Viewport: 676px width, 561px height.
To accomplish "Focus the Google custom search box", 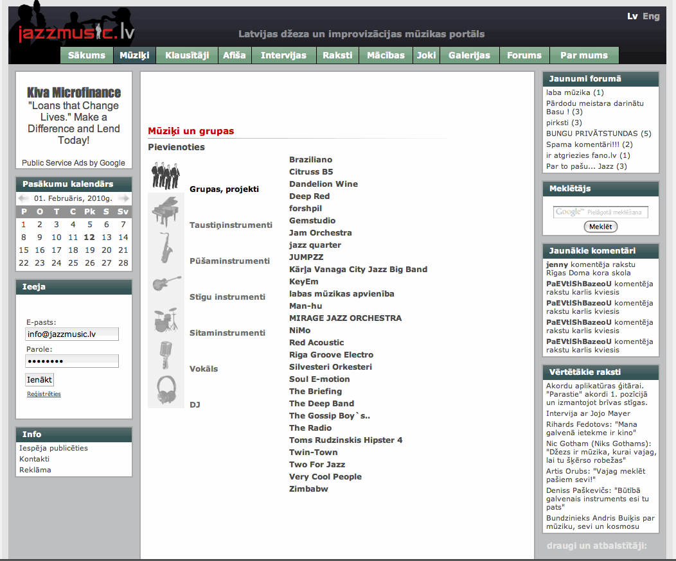I will tap(600, 212).
